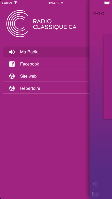This screenshot has width=112, height=199.
Task: Tap the small volume speaker icon
Action: click(95, 184)
